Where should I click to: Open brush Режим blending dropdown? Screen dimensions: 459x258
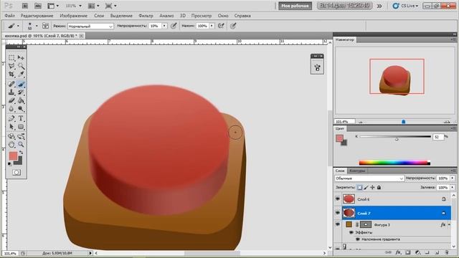[x=90, y=26]
